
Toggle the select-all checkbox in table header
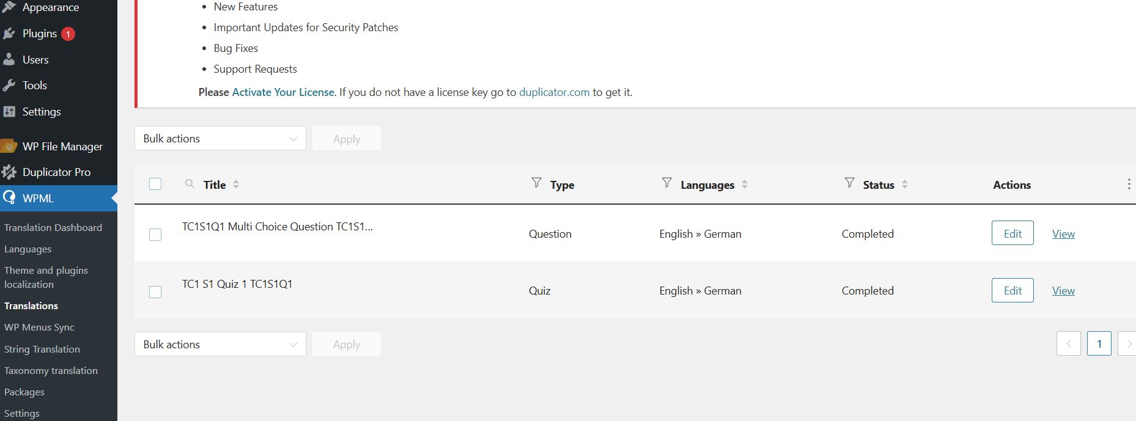(155, 184)
